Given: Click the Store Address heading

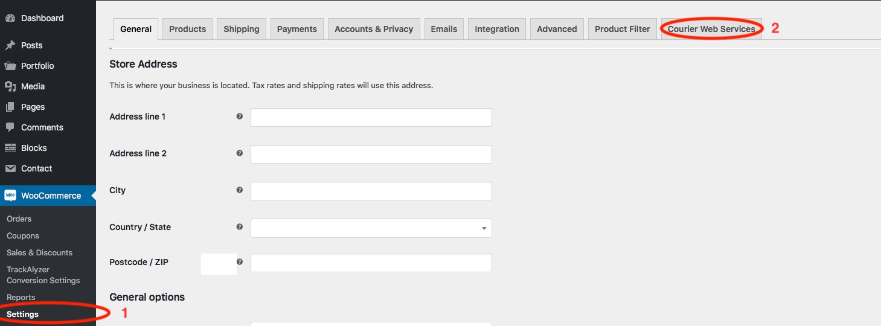Looking at the screenshot, I should [x=144, y=64].
